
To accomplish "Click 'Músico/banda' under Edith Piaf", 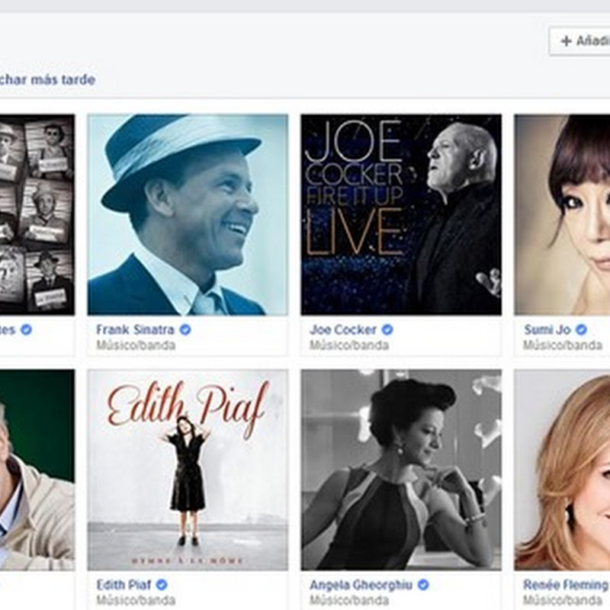I will (x=136, y=600).
